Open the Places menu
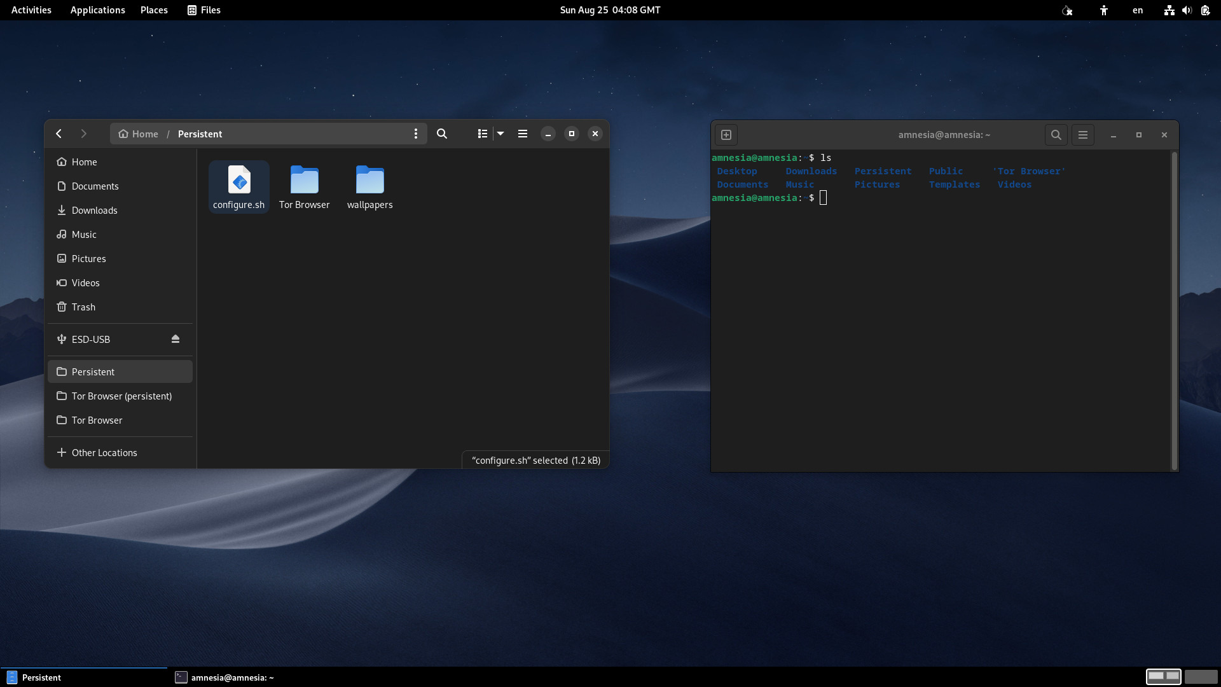1221x687 pixels. coord(155,10)
